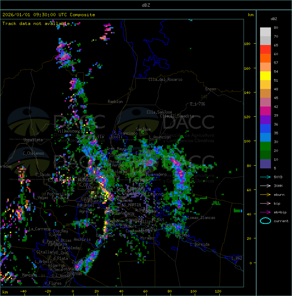Click the '50YD' legend label
Viewport: 292px width, 296px height.
click(x=278, y=177)
